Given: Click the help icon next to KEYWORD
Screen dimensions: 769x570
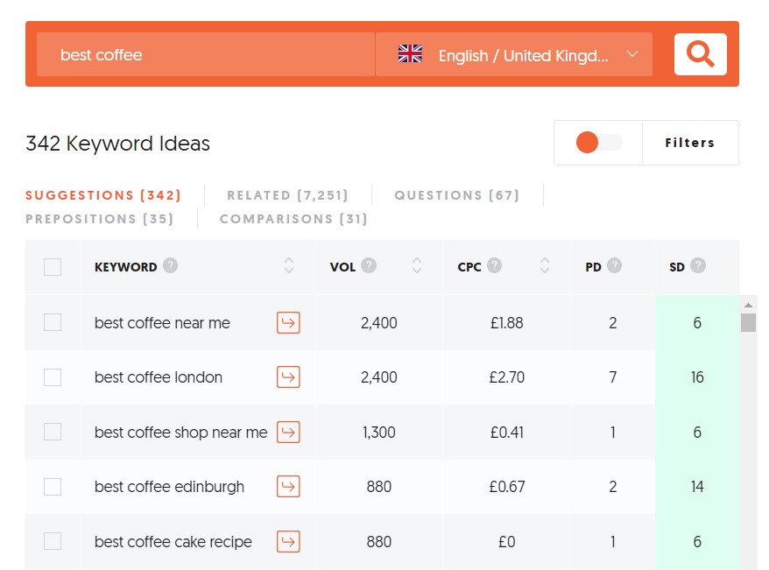Looking at the screenshot, I should coord(170,265).
